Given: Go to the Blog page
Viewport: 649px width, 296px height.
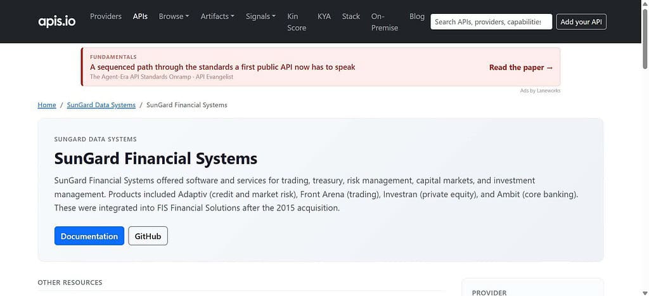Looking at the screenshot, I should 417,16.
